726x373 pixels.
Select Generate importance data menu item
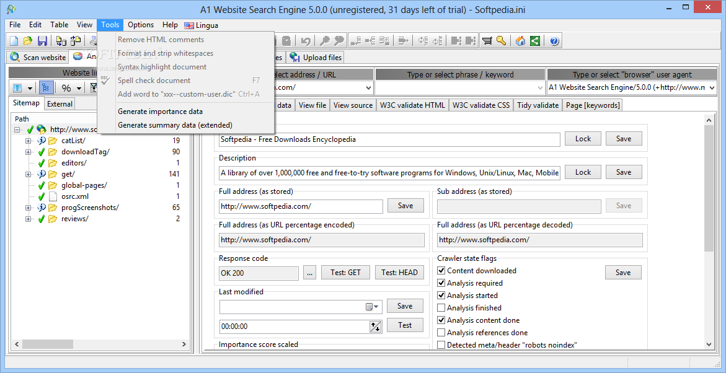coord(160,112)
